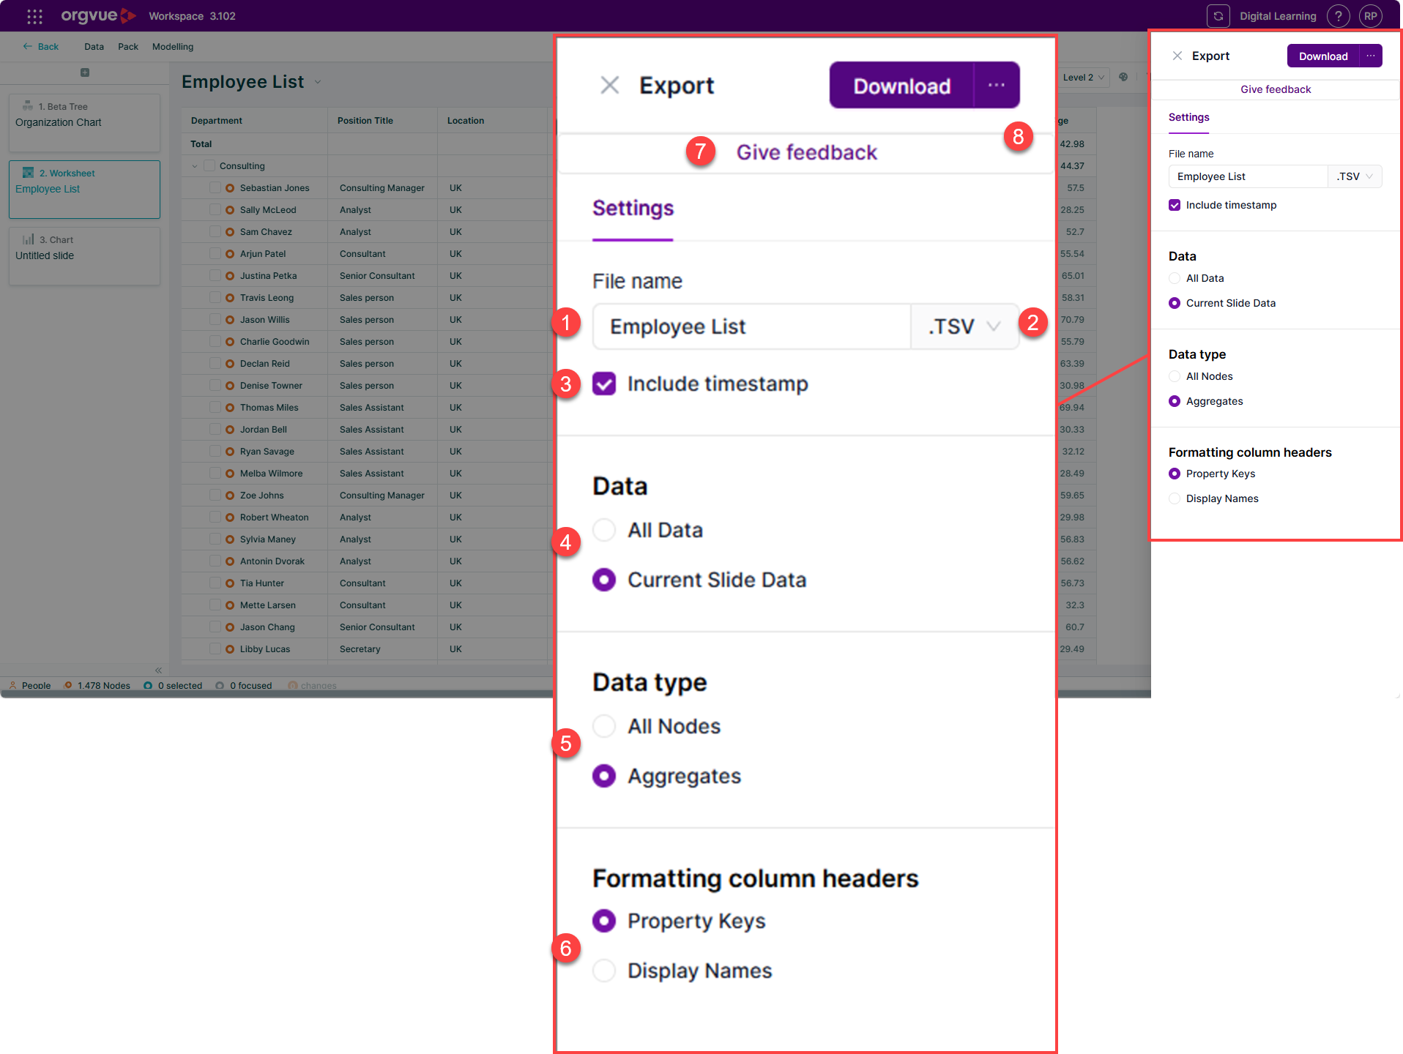Switch to the Settings tab in Export panel
Viewport: 1403px width, 1054px height.
pyautogui.click(x=1188, y=117)
